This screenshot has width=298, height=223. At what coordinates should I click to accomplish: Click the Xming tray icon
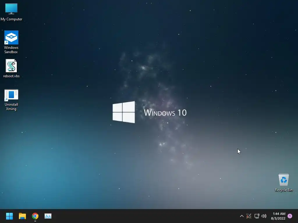249,216
